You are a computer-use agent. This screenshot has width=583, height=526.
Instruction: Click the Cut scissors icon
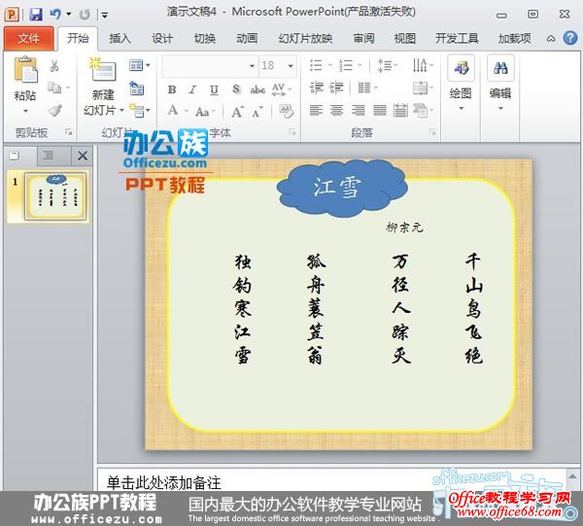point(55,66)
